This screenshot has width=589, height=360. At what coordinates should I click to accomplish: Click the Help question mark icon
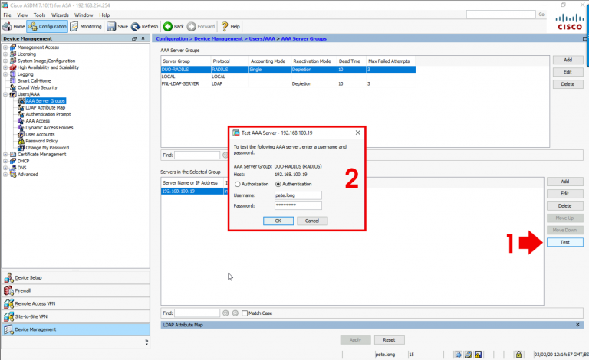[x=225, y=26]
